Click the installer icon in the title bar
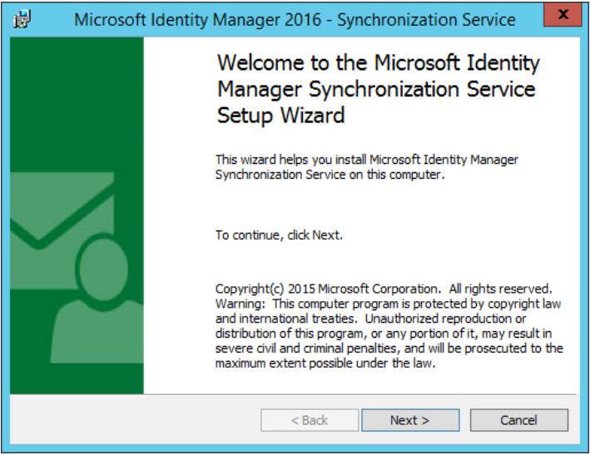Screen dimensions: 590x455 [22, 19]
